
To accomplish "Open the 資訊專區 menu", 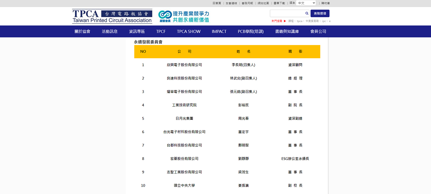I will point(137,31).
